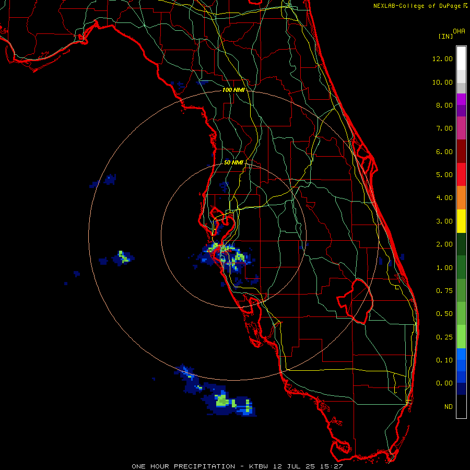
Task: Click the 7.00 legend value
Action: pos(444,128)
